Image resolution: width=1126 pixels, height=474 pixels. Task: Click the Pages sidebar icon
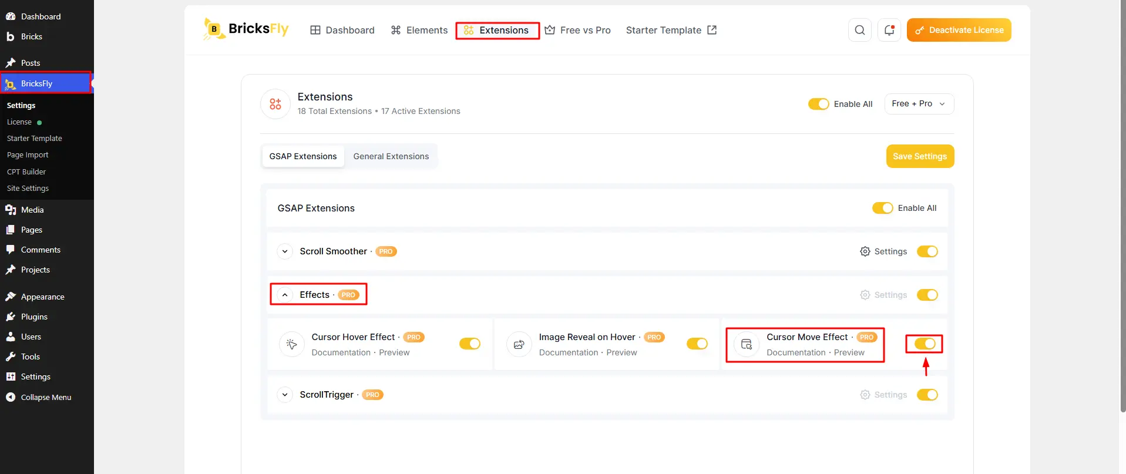click(11, 230)
